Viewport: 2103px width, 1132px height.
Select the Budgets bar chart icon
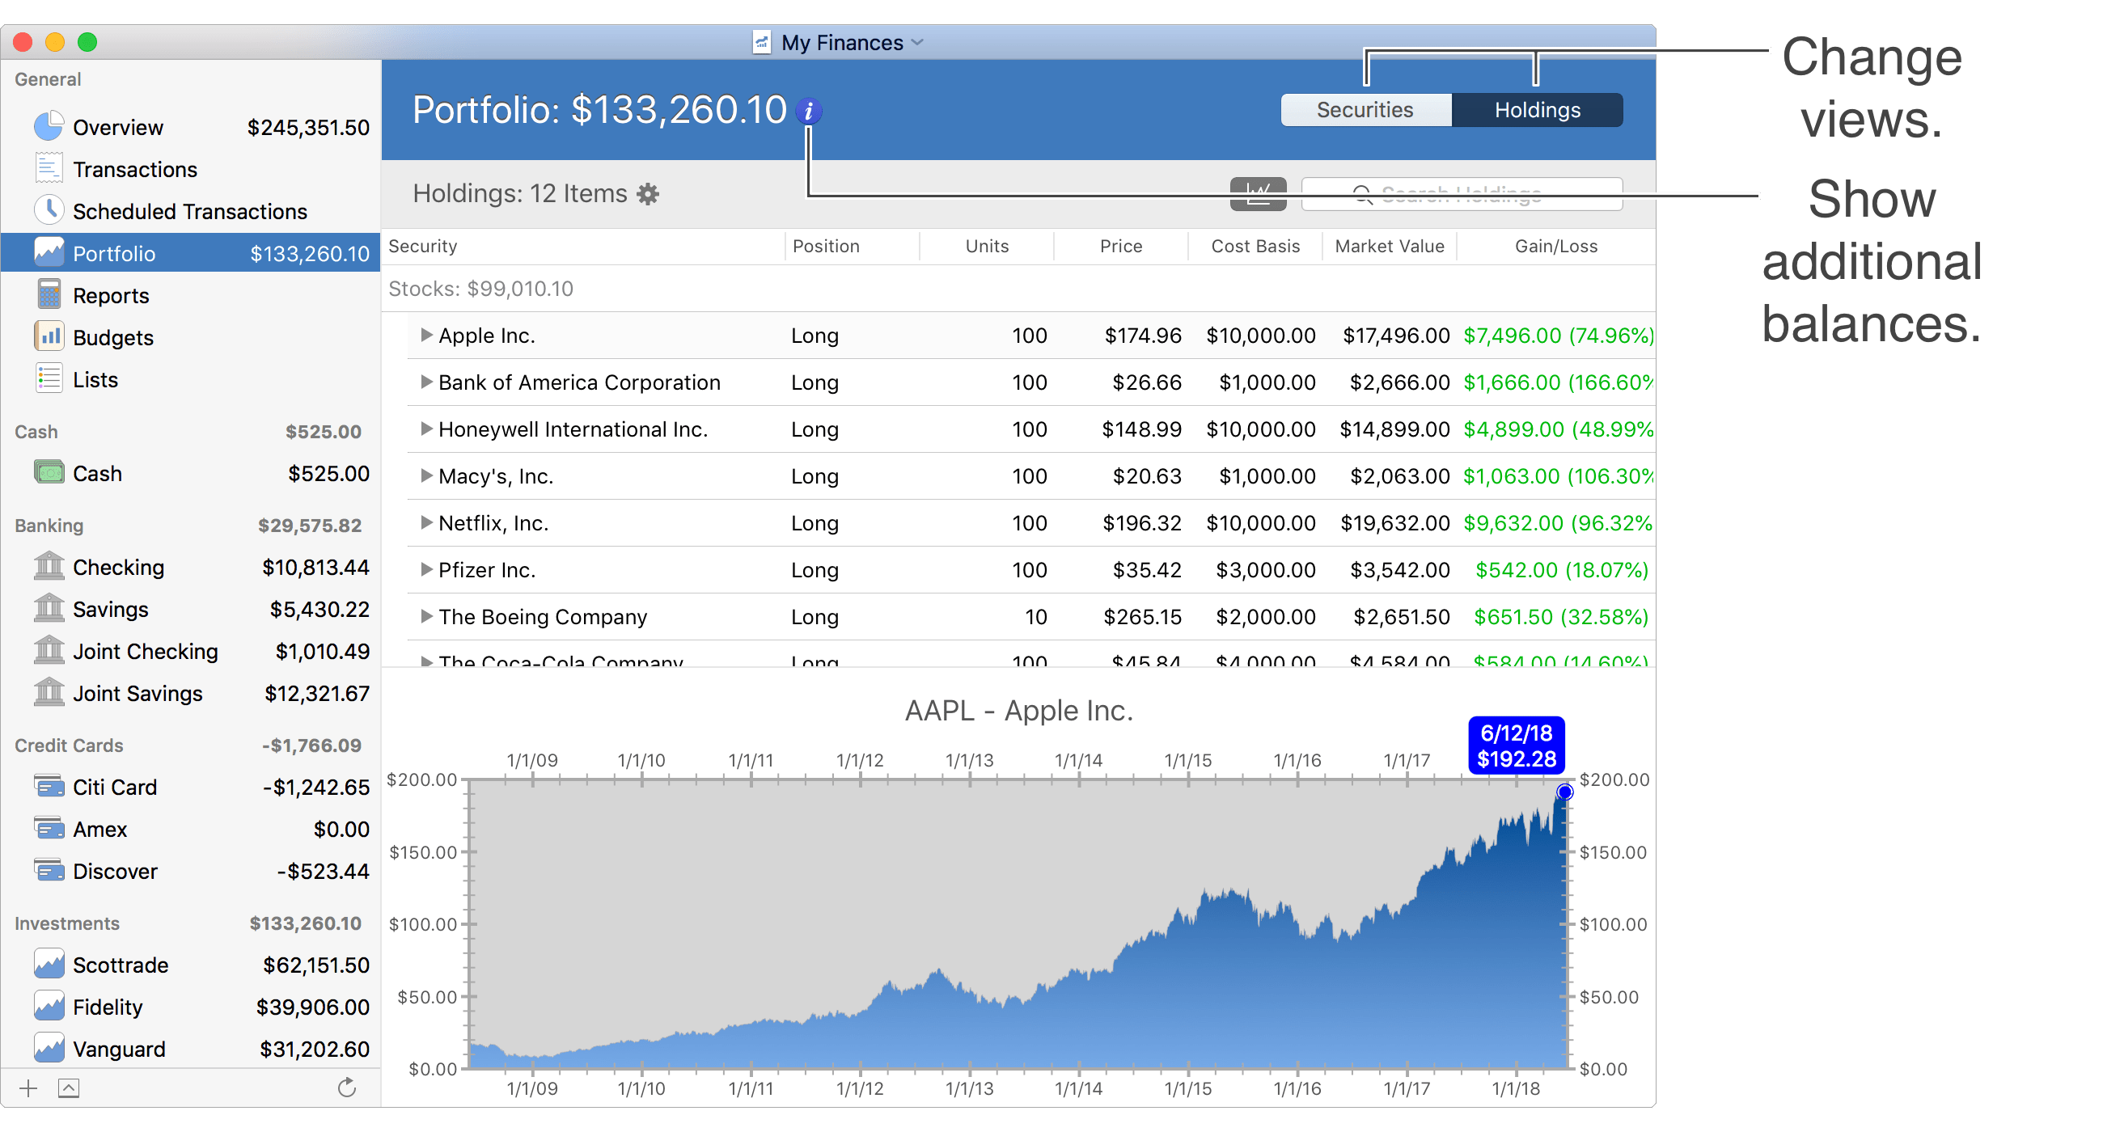(x=49, y=337)
